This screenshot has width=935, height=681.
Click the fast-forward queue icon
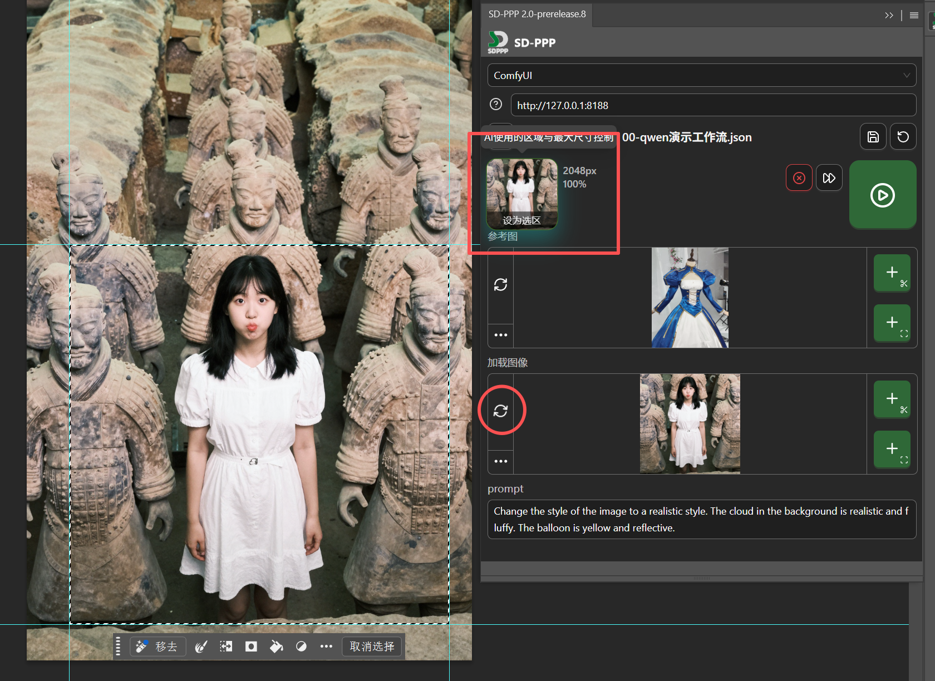point(829,178)
